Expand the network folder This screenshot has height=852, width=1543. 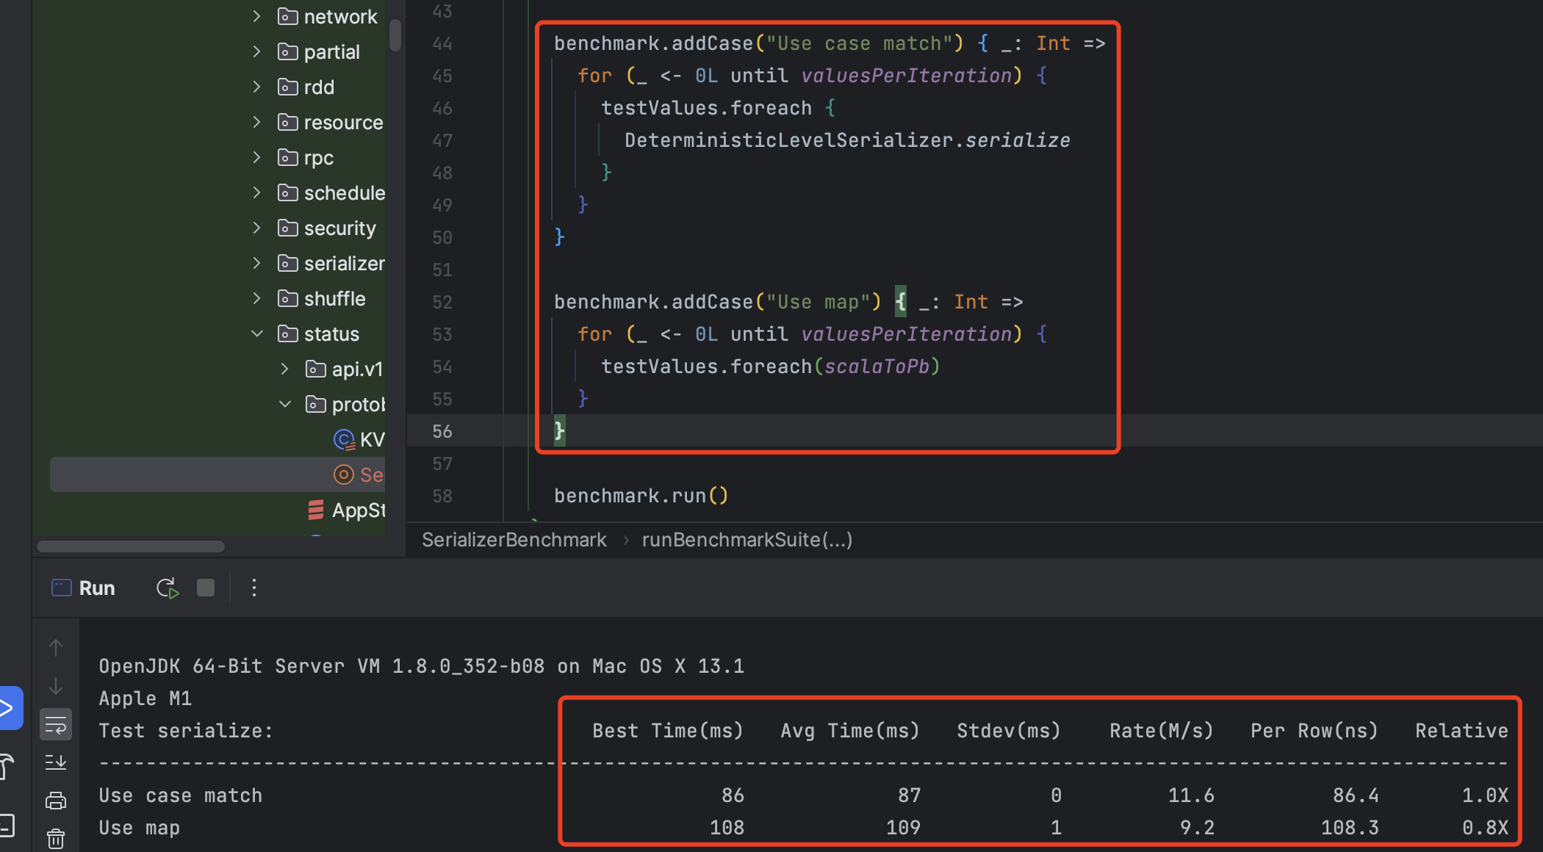[x=256, y=16]
